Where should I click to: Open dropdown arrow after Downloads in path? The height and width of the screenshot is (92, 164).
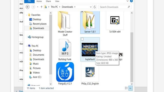pyautogui.click(x=75, y=7)
